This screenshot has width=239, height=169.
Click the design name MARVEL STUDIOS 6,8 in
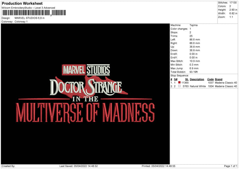coord(30,18)
